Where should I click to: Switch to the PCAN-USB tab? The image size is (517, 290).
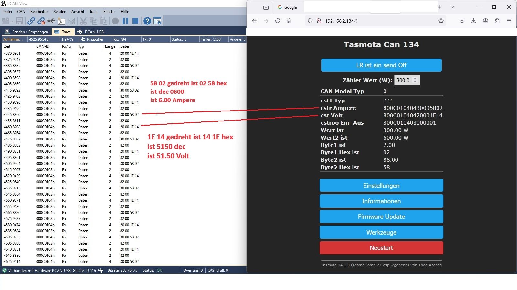click(x=90, y=32)
